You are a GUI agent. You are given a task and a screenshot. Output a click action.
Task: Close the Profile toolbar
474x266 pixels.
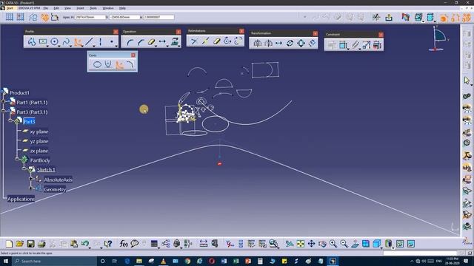pyautogui.click(x=116, y=32)
